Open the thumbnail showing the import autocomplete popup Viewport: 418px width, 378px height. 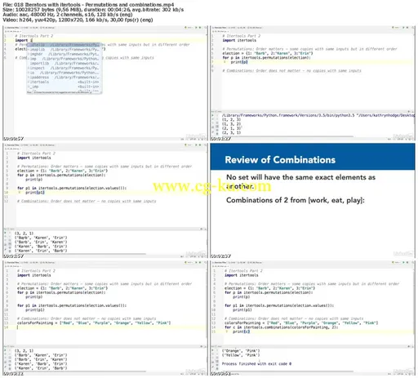105,83
